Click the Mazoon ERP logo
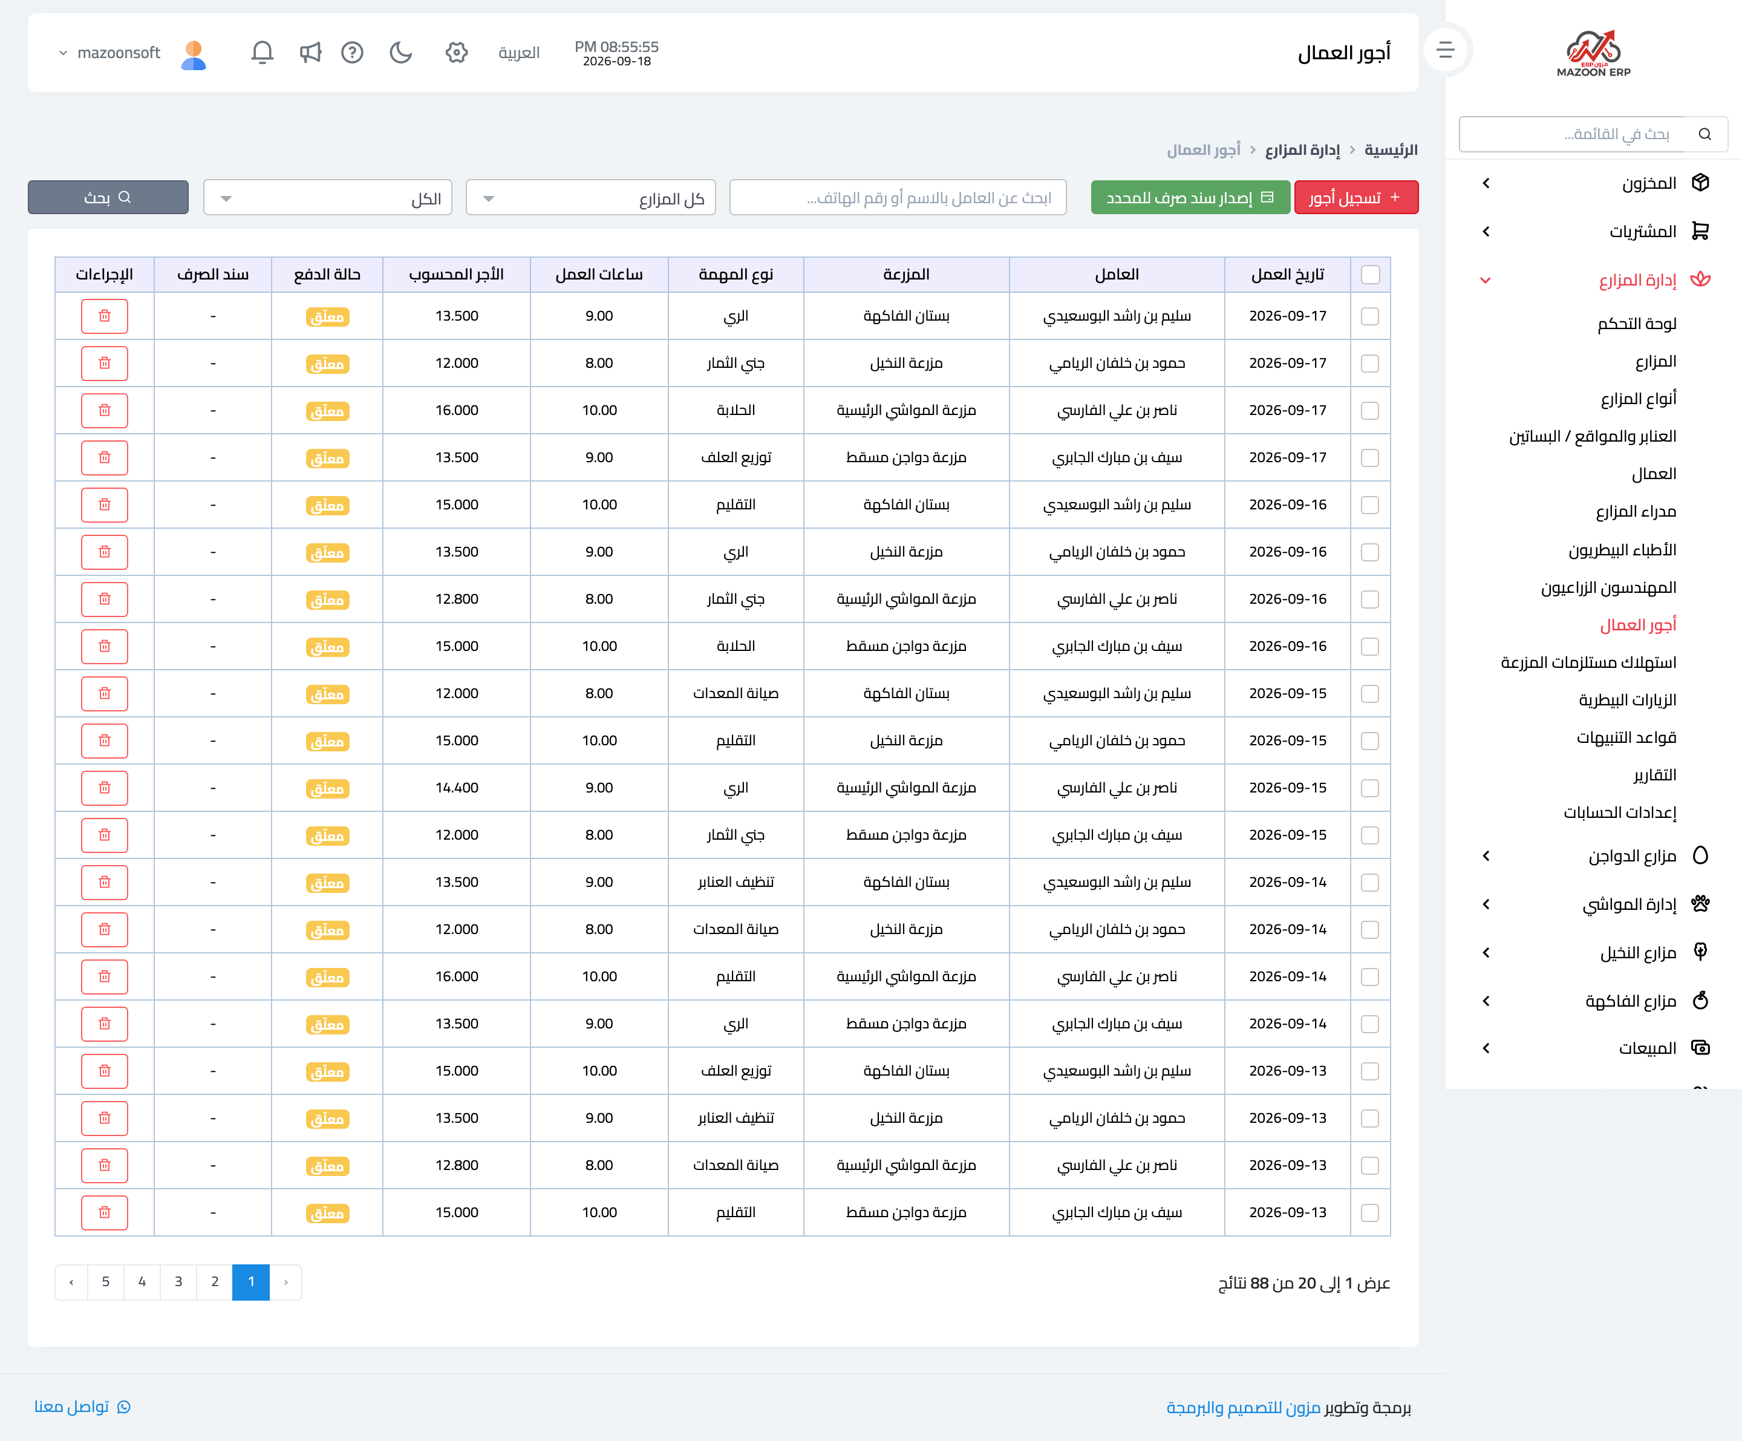The width and height of the screenshot is (1742, 1441). (x=1594, y=53)
